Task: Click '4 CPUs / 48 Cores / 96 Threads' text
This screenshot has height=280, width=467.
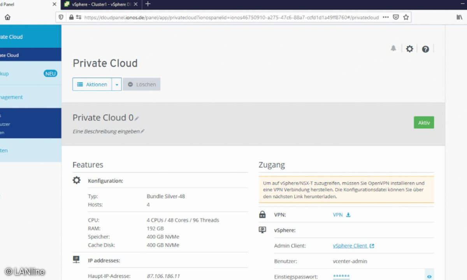Action: 183,220
